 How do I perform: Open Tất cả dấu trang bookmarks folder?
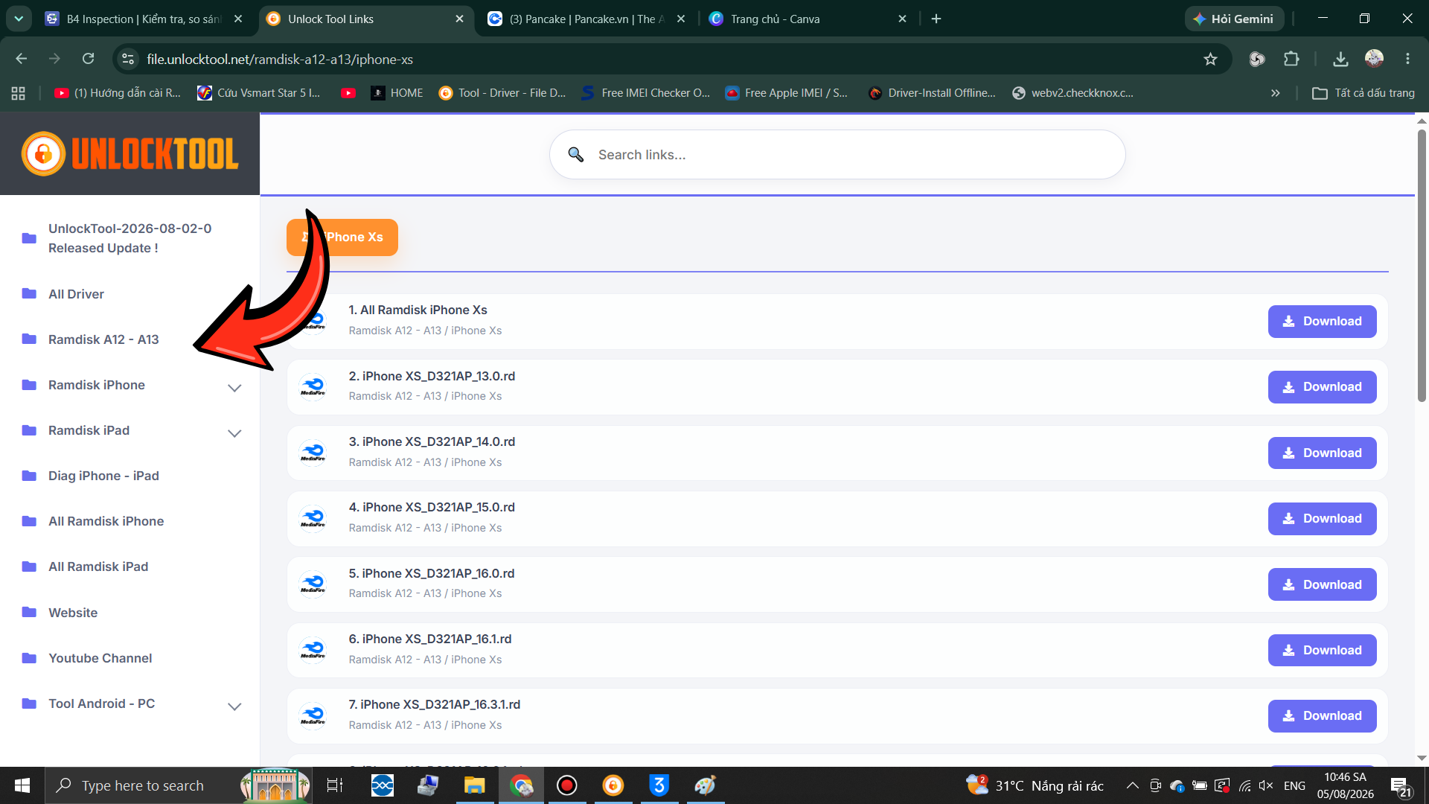coord(1364,93)
